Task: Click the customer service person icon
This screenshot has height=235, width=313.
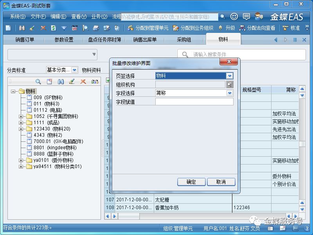Action: pyautogui.click(x=259, y=16)
